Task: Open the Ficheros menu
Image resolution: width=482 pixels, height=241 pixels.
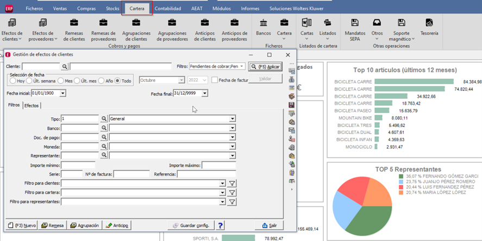Action: tap(34, 9)
